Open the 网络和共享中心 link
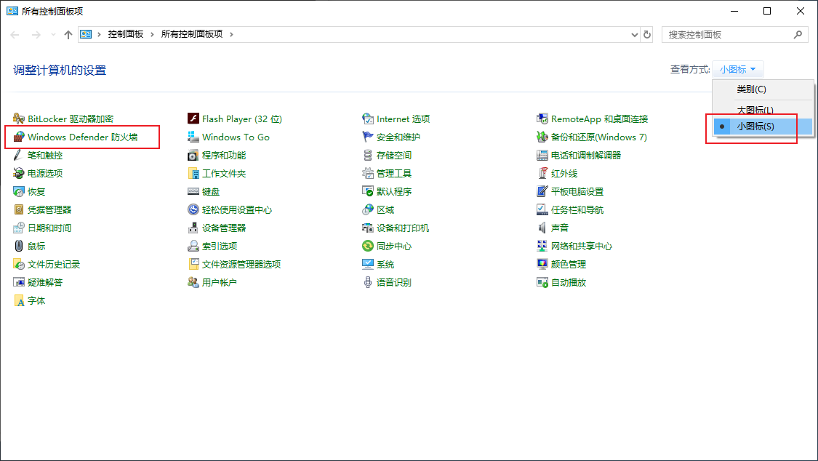The height and width of the screenshot is (461, 818). coord(581,246)
